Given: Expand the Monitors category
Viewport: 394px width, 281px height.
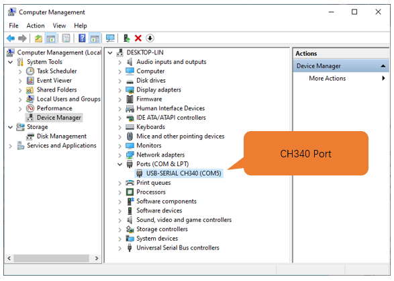Looking at the screenshot, I should (119, 146).
